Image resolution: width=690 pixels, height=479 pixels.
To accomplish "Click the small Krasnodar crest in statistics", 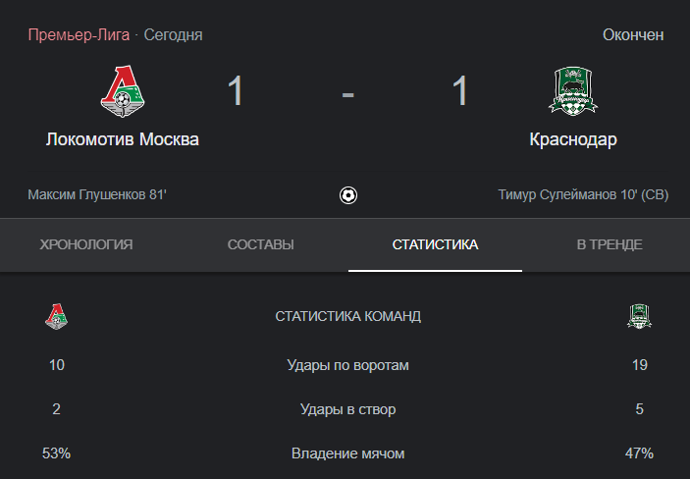I will [639, 316].
